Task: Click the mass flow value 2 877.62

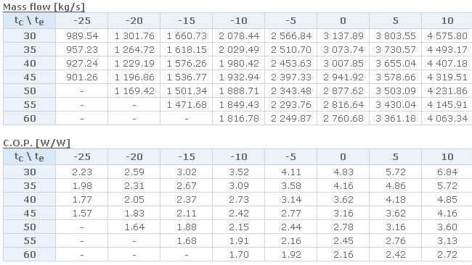Action: pyautogui.click(x=343, y=91)
